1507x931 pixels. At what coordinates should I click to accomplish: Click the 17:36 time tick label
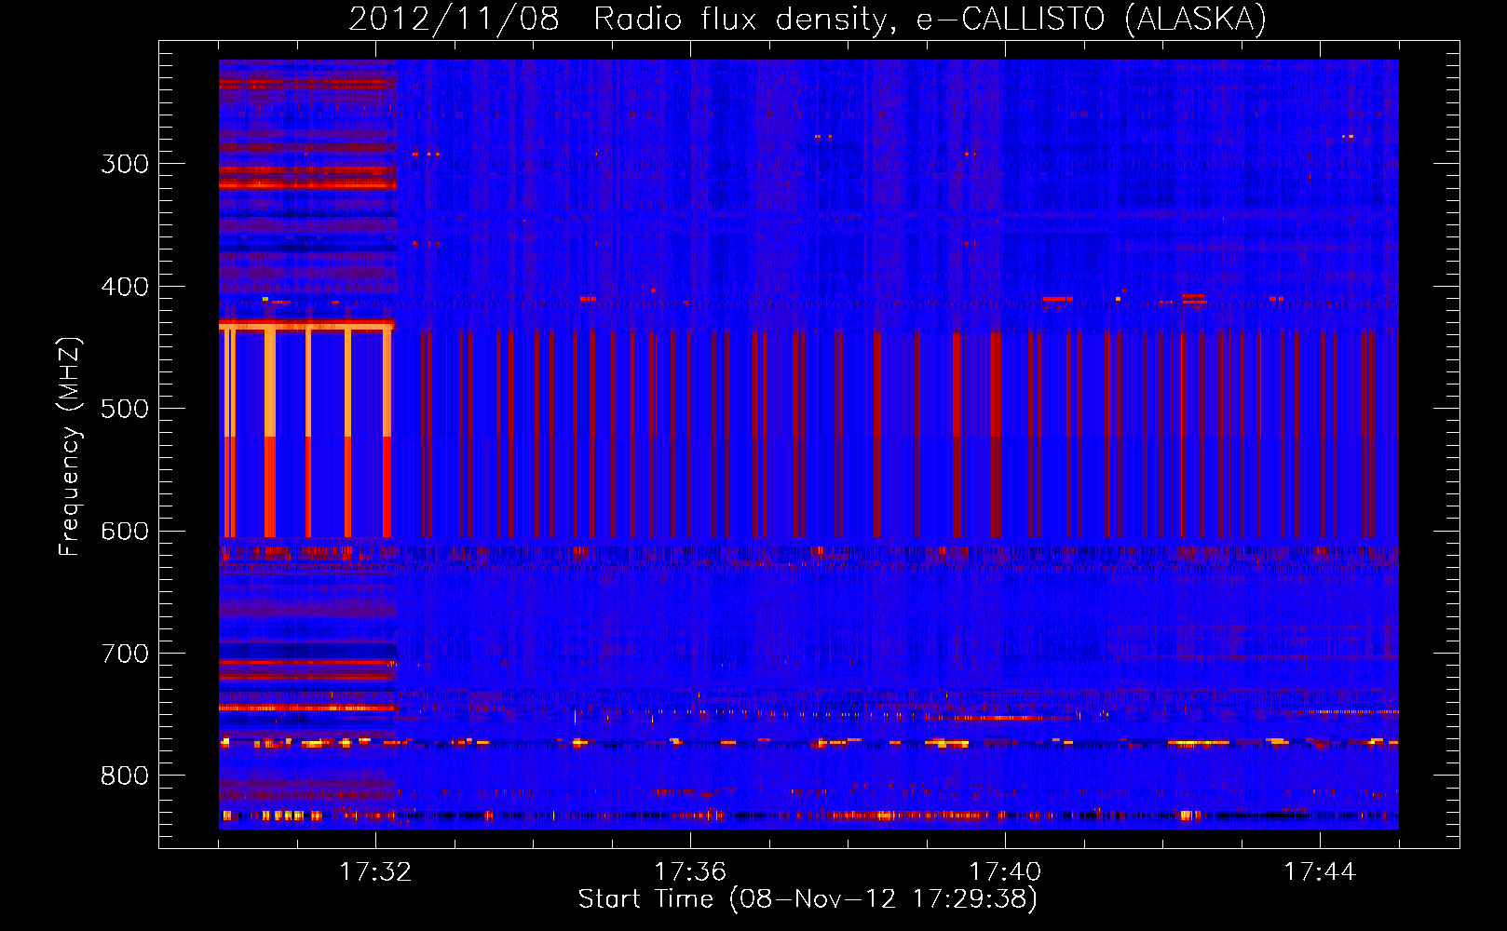(690, 872)
